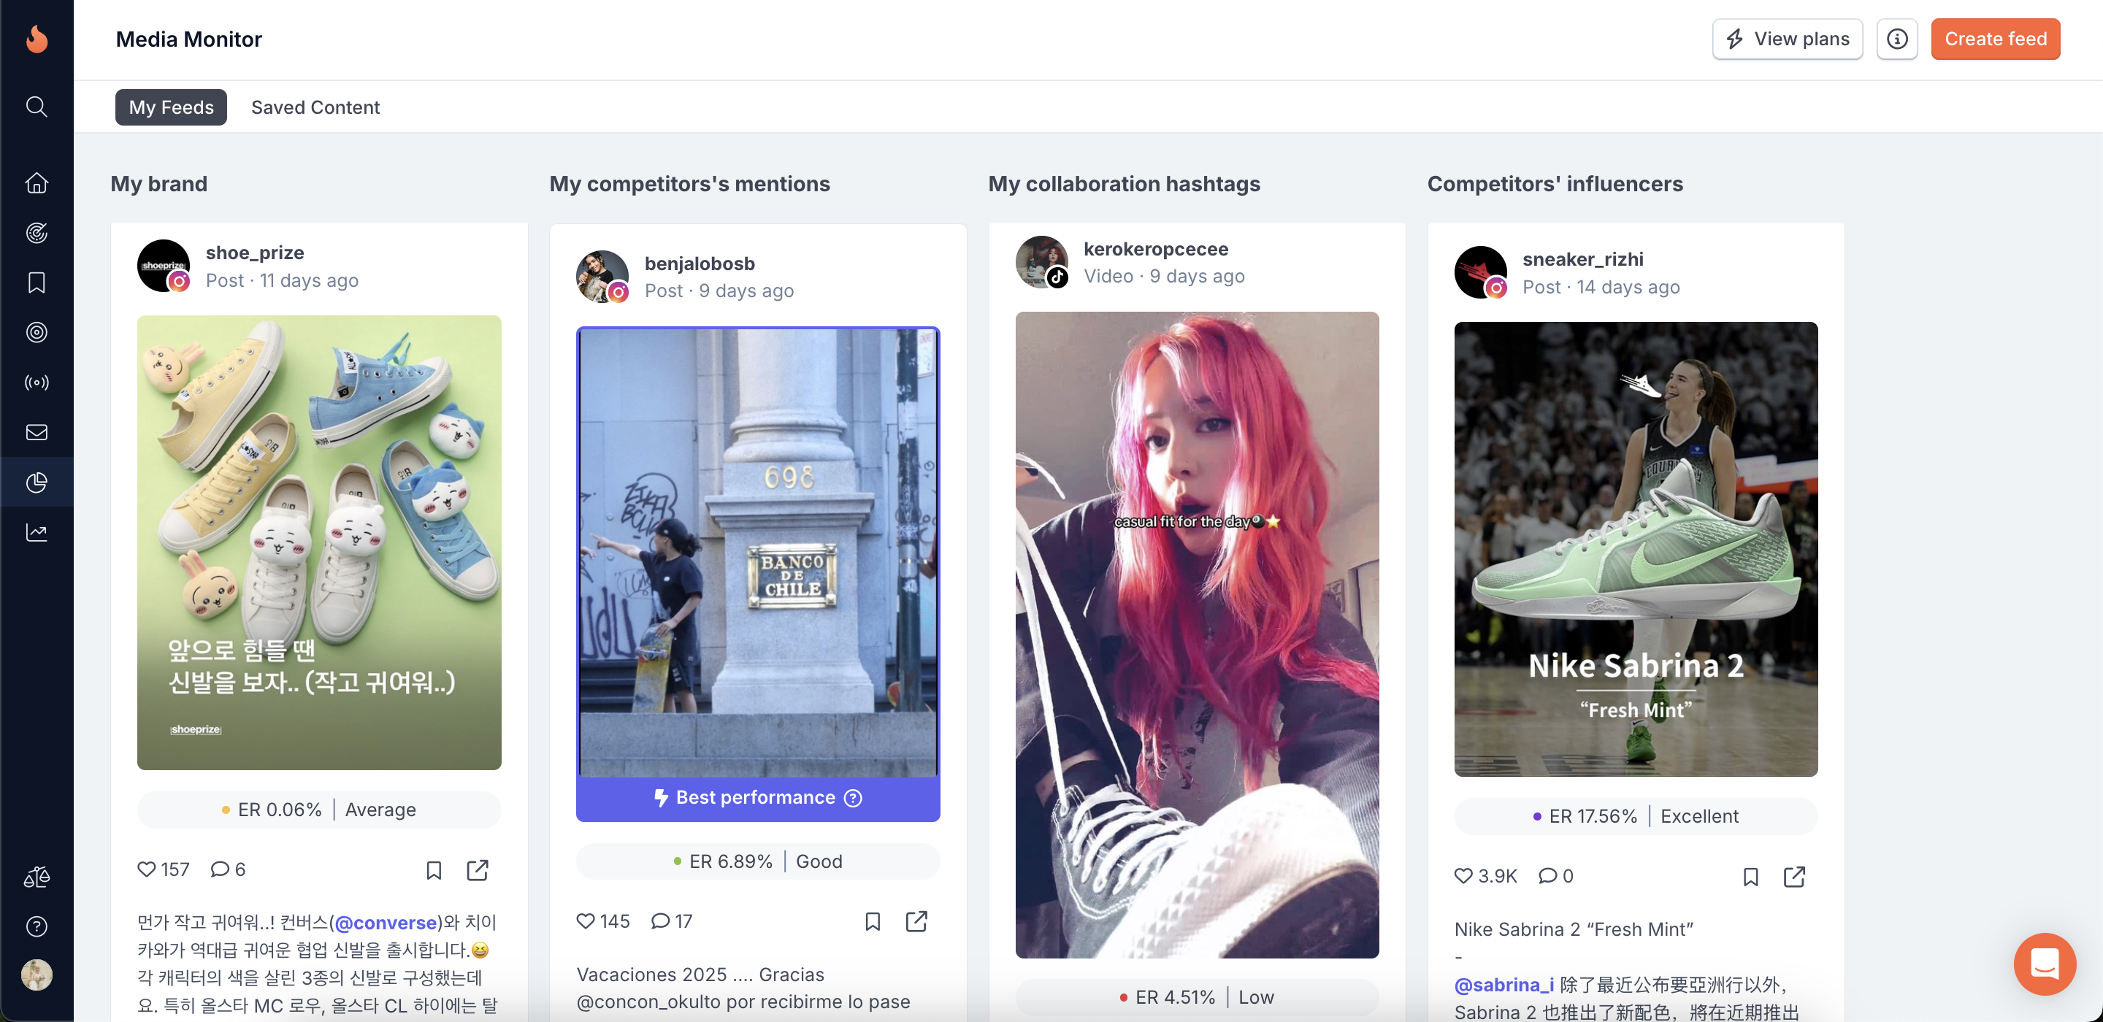Click the balance scale icon in sidebar
The width and height of the screenshot is (2103, 1022).
[x=37, y=877]
